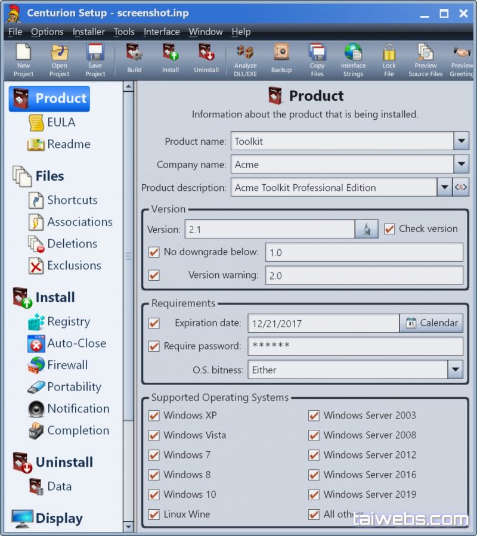Image resolution: width=477 pixels, height=536 pixels.
Task: Click the version detect icon beside Version field
Action: tap(366, 229)
